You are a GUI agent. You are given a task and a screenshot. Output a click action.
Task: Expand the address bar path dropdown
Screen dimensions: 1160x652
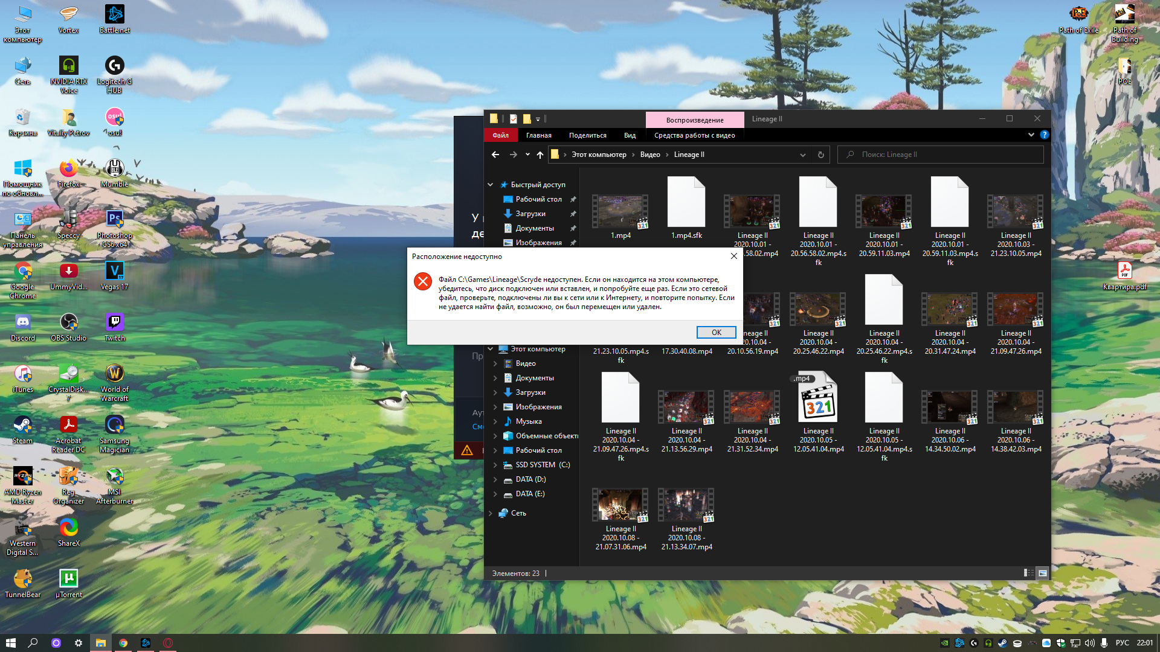tap(802, 155)
